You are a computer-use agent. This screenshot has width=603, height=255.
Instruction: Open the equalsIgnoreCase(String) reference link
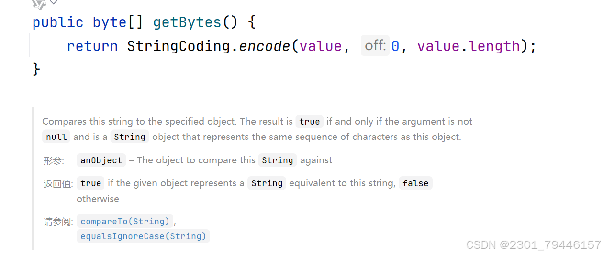click(144, 236)
